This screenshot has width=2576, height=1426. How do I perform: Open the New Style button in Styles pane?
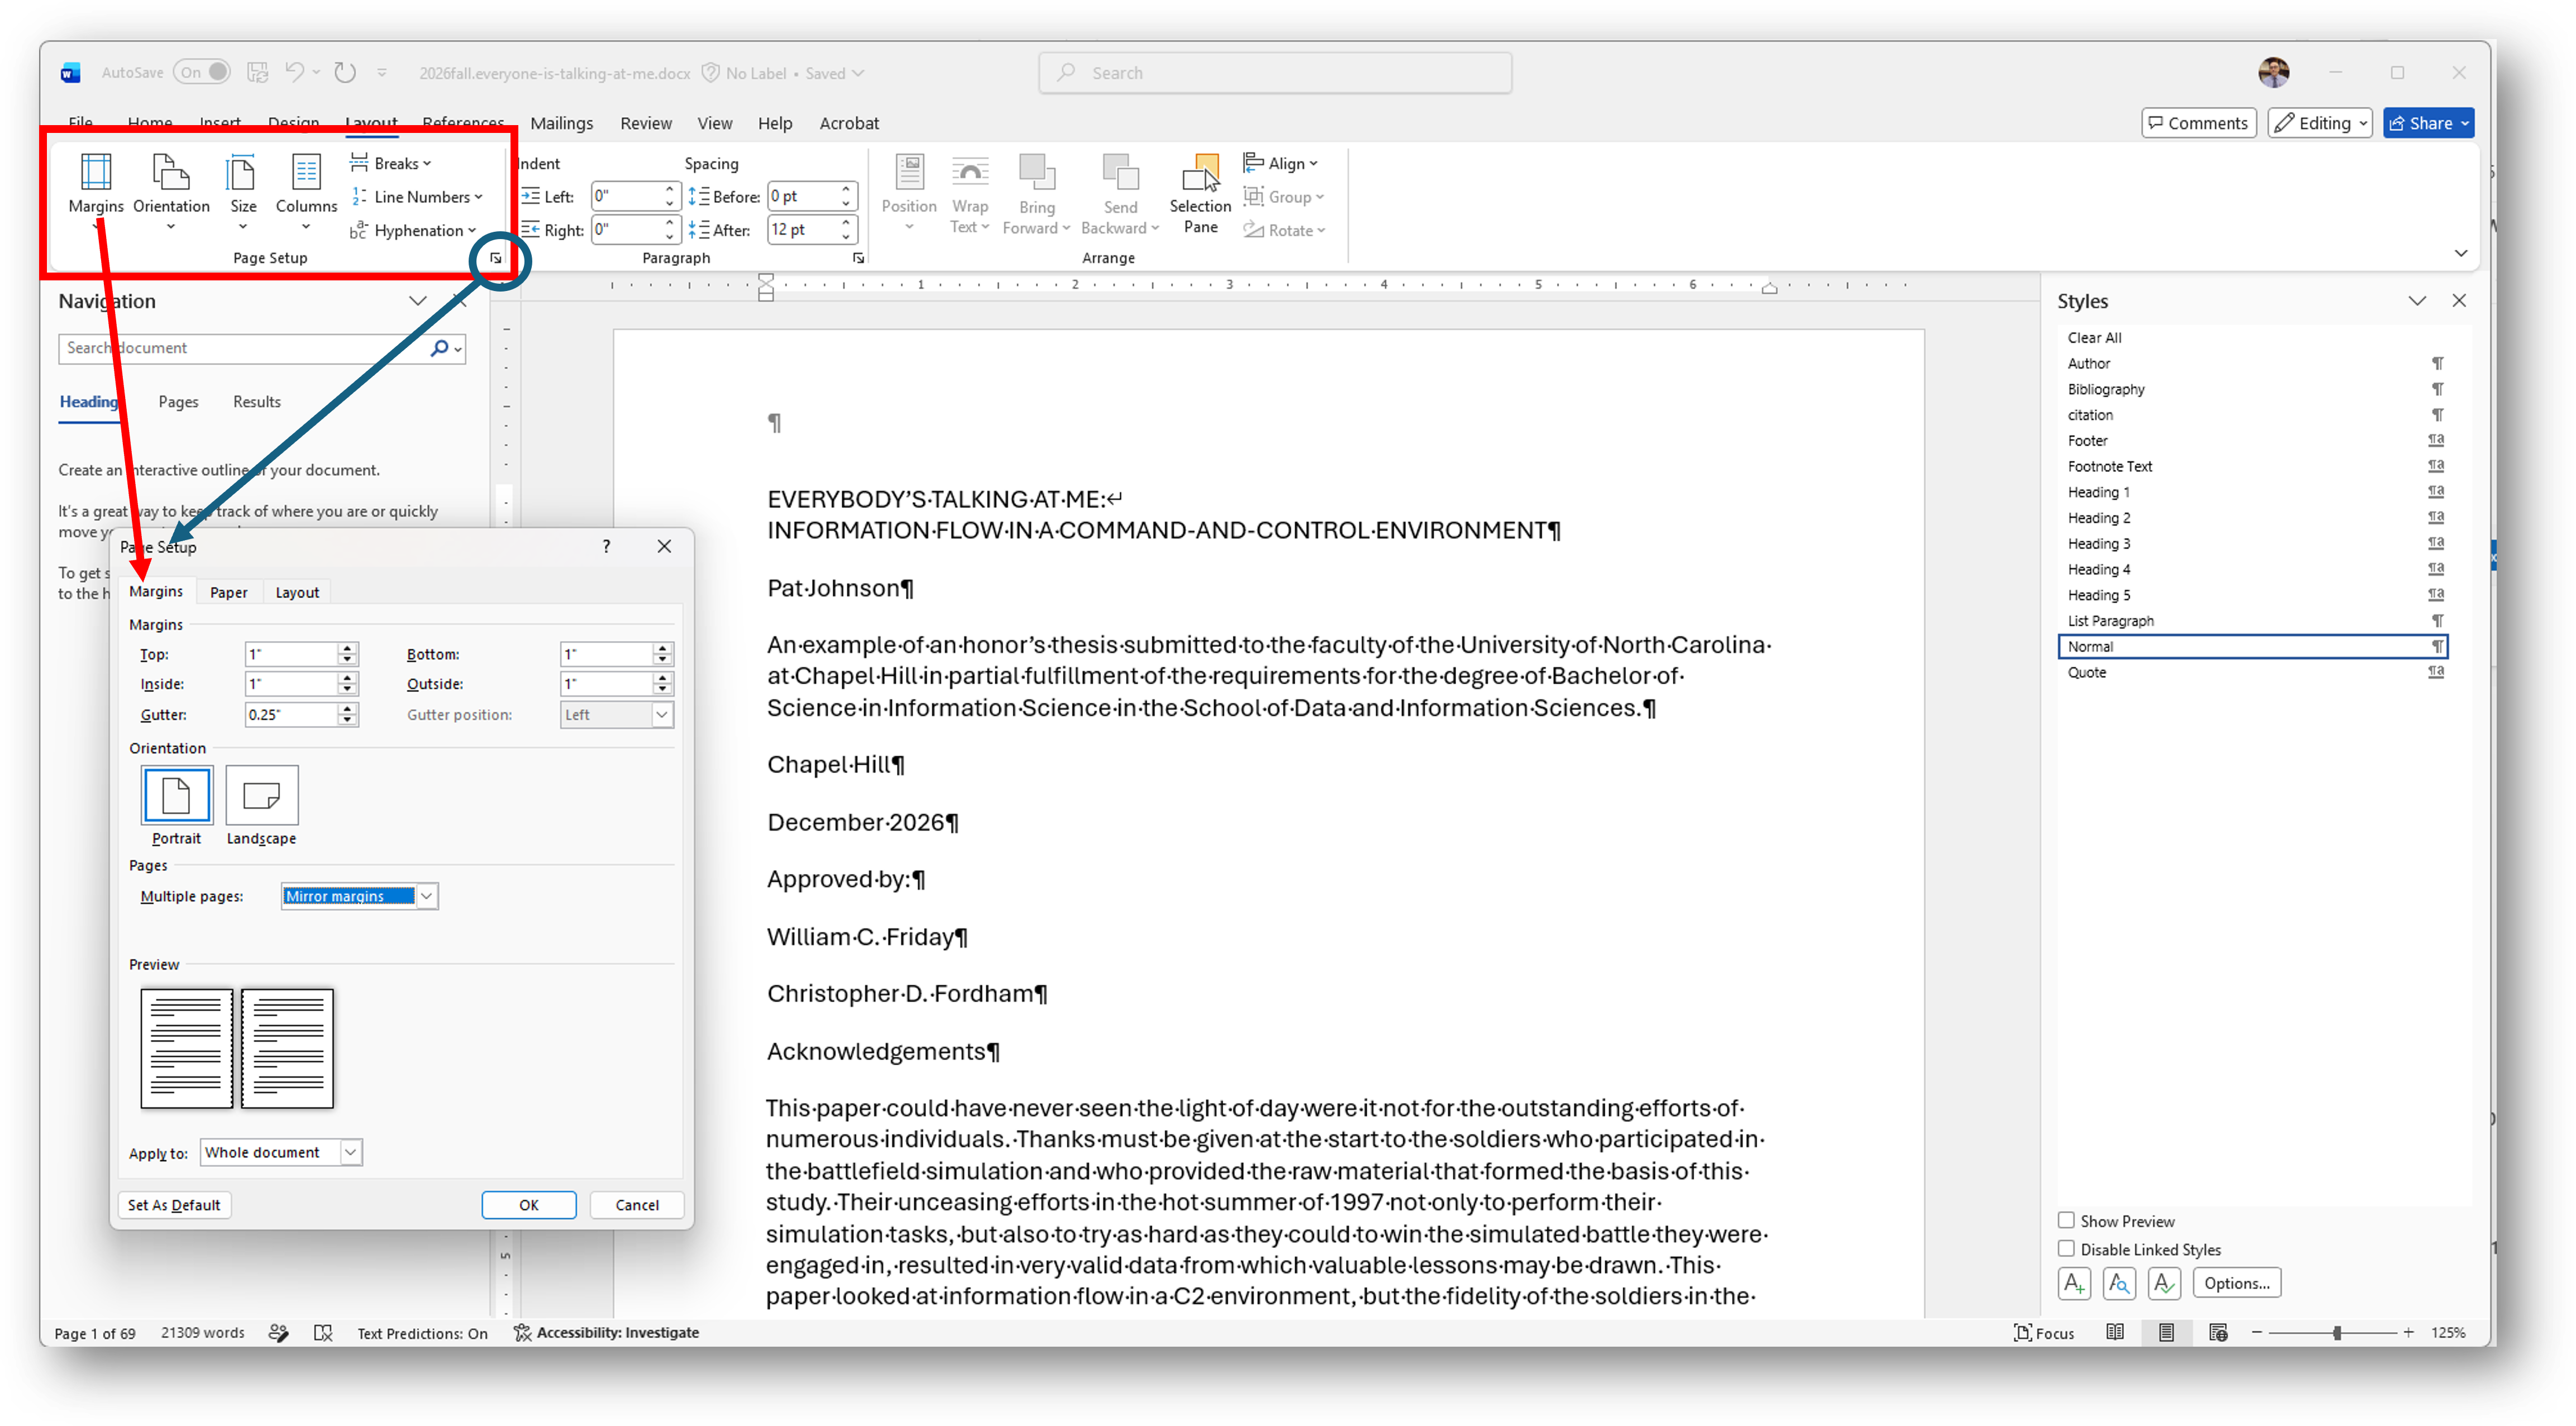click(2073, 1283)
